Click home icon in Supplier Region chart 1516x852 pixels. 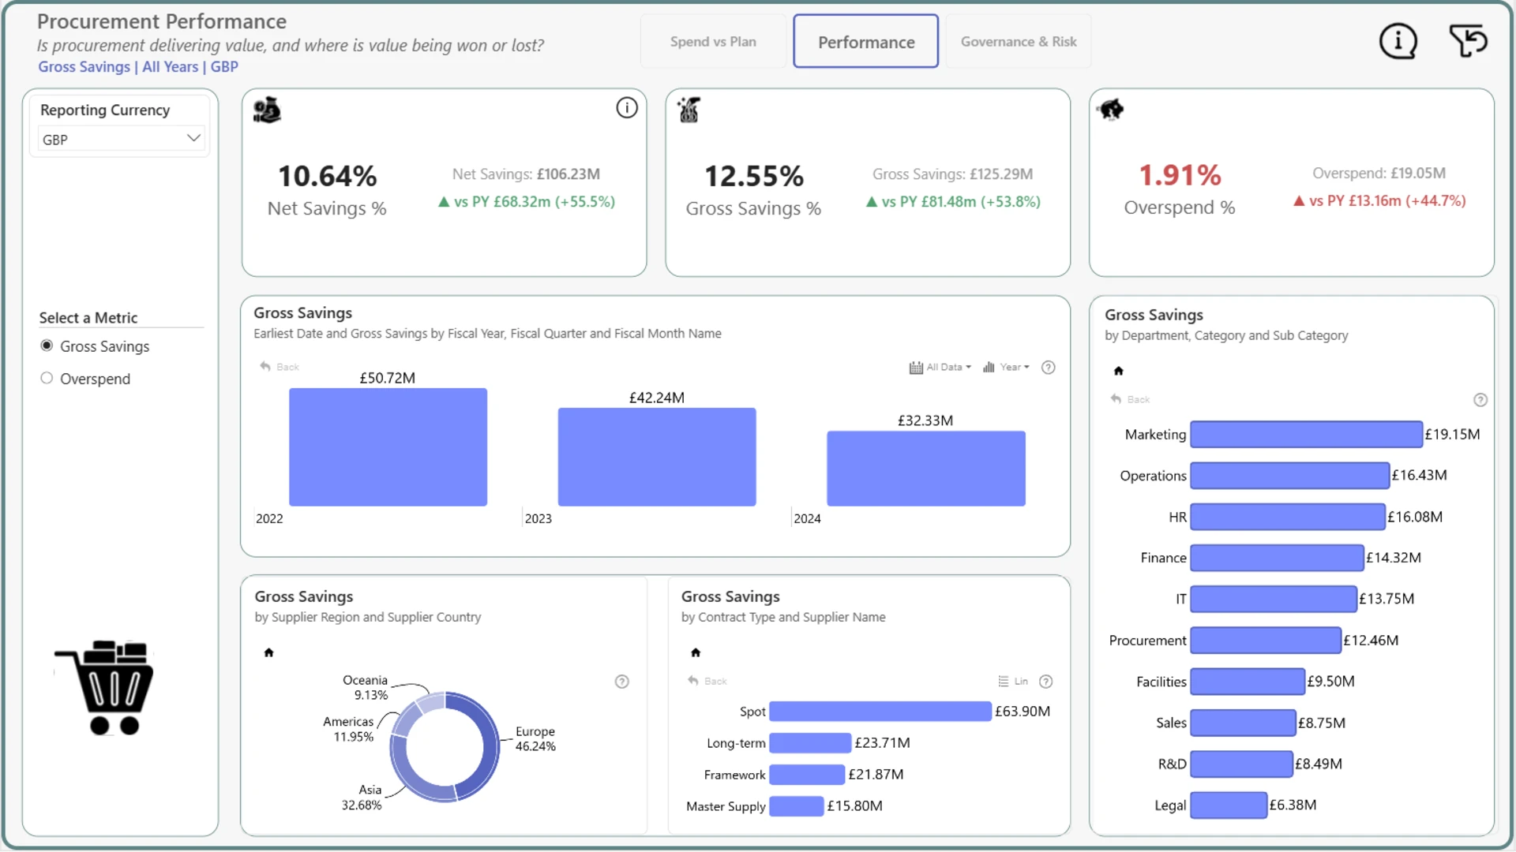268,652
